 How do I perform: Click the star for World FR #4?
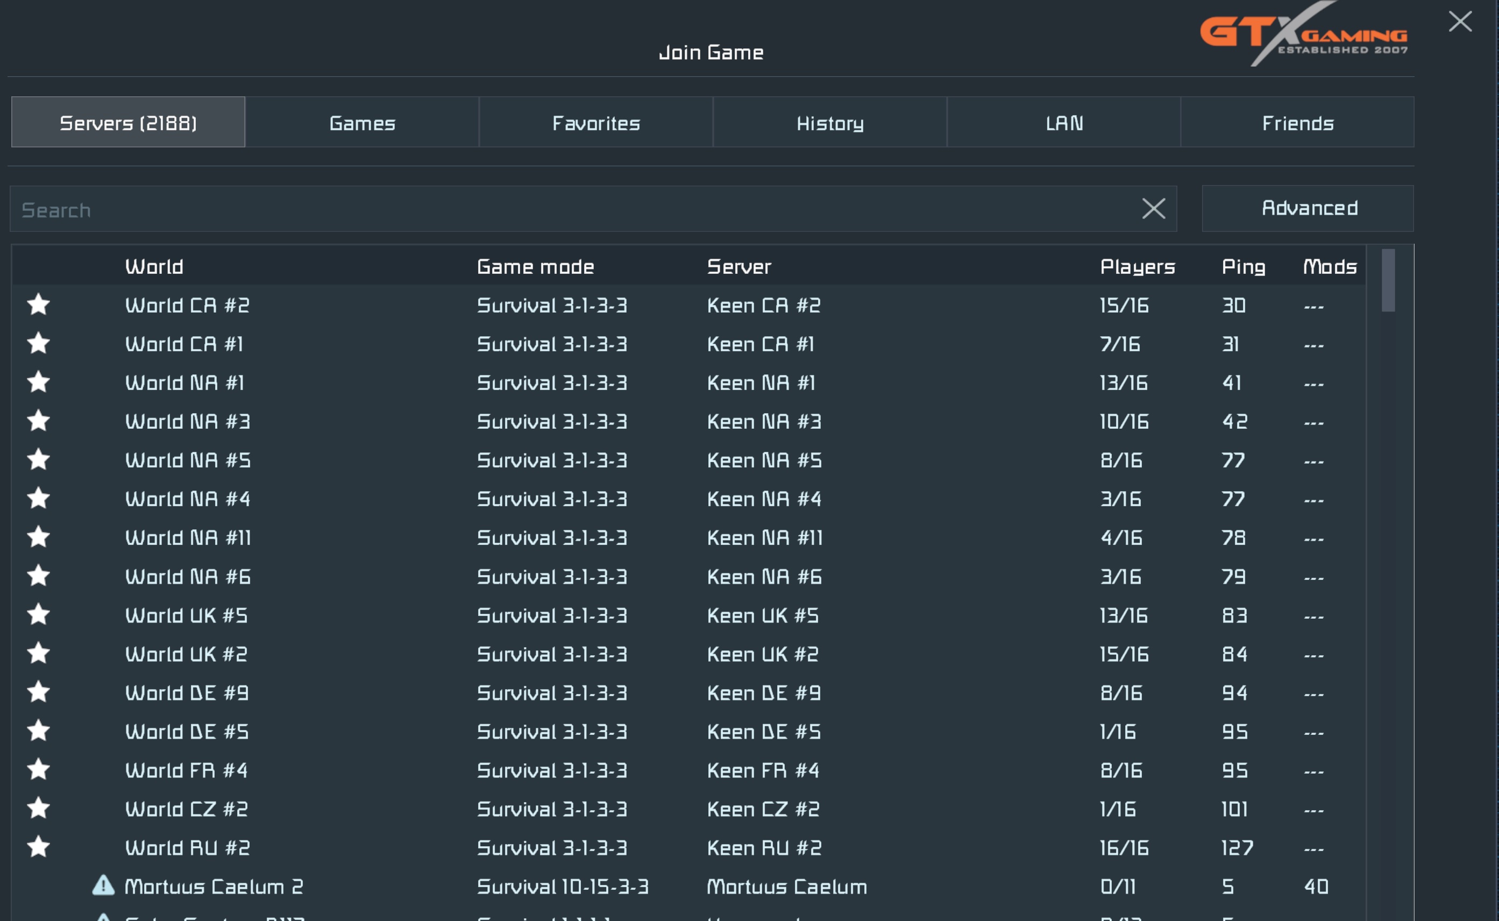coord(38,769)
